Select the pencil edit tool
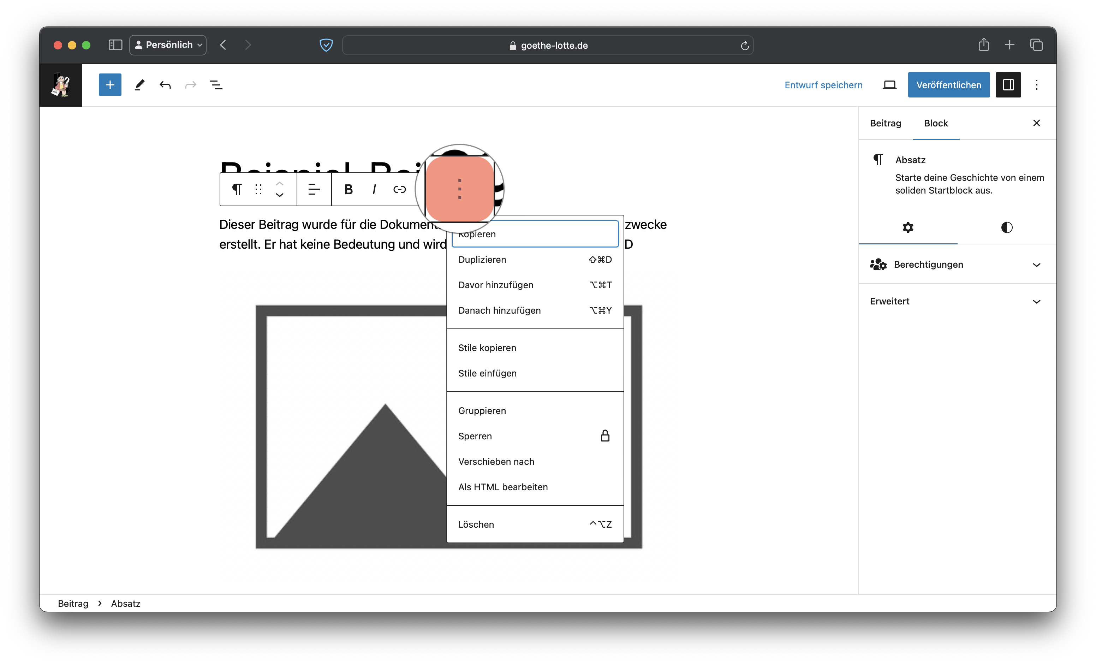Screen dimensions: 1096x664 (x=140, y=84)
